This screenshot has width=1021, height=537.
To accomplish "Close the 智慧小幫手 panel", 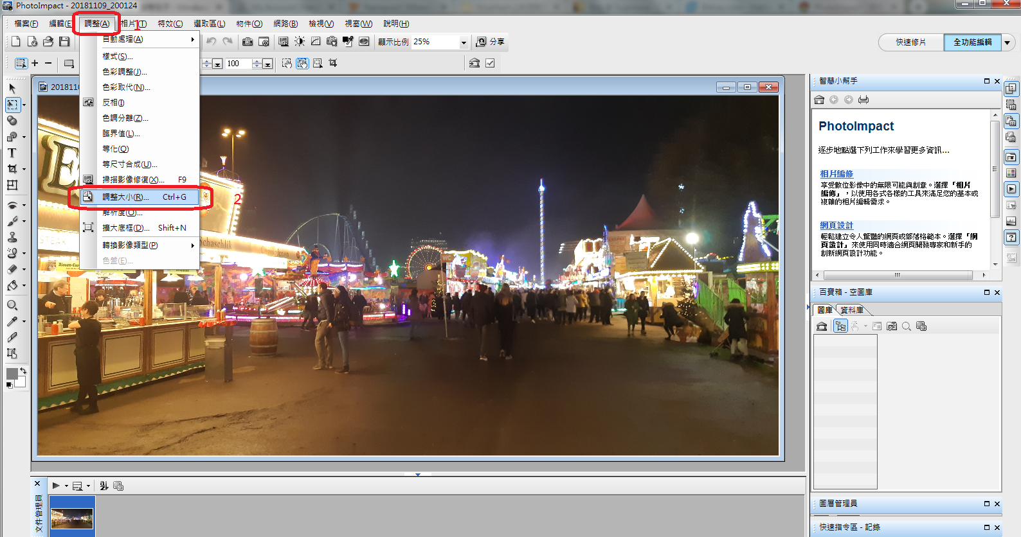I will tap(997, 81).
